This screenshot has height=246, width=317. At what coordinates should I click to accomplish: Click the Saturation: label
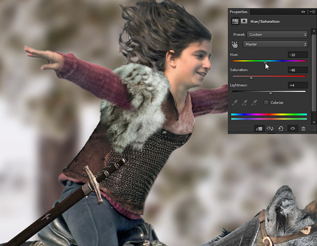(x=239, y=70)
